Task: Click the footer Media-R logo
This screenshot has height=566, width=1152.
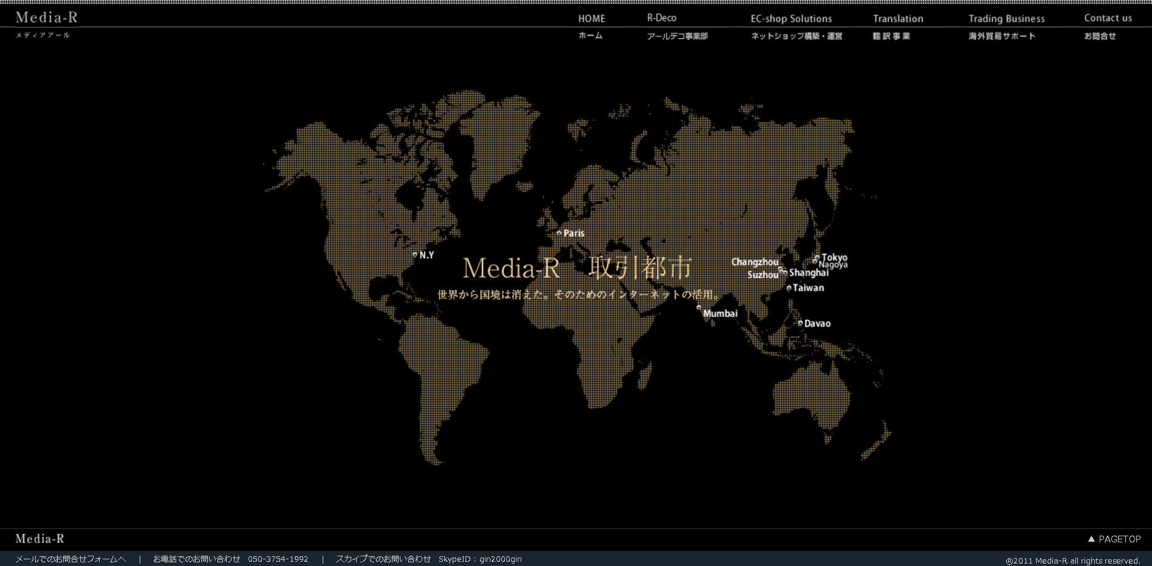Action: coord(39,539)
